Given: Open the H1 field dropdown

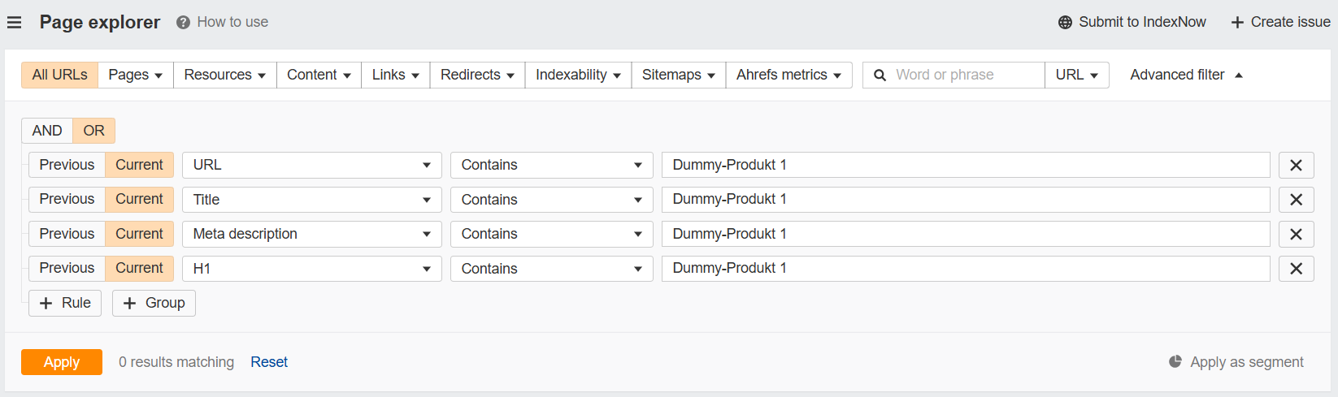Looking at the screenshot, I should pyautogui.click(x=312, y=269).
